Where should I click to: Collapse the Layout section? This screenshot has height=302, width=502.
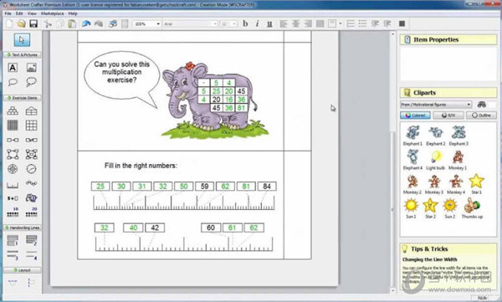pos(22,270)
